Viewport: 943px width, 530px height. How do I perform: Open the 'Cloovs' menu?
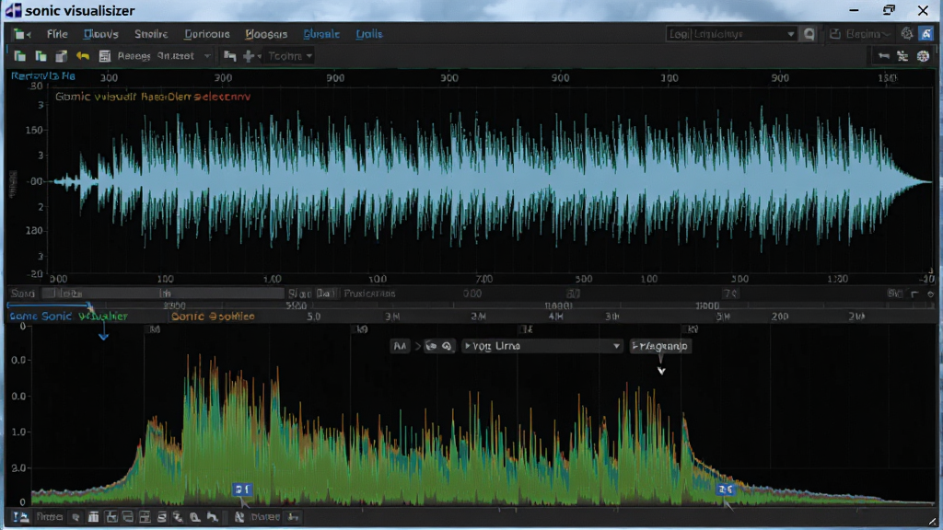(x=101, y=34)
